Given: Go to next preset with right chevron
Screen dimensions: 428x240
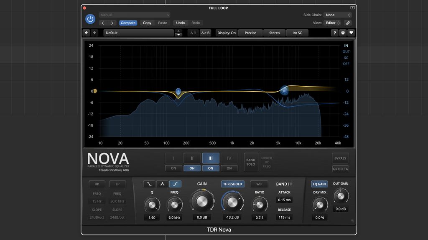Looking at the screenshot, I should point(112,23).
